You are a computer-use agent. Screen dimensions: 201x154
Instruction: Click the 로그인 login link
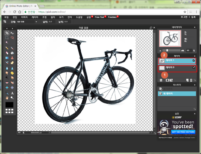(x=184, y=17)
